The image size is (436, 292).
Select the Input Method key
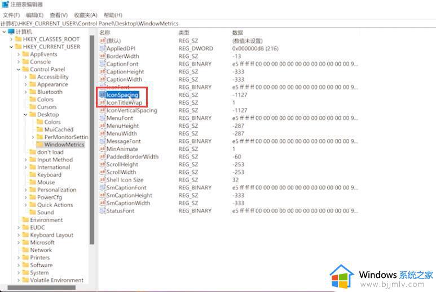55,160
